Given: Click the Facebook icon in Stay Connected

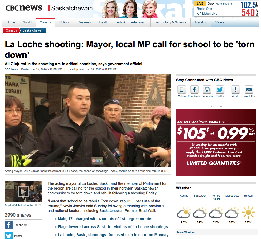Looking at the screenshot, I should pos(194,90).
